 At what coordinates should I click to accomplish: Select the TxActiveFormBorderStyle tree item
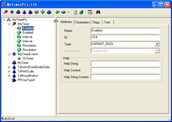coord(34,67)
